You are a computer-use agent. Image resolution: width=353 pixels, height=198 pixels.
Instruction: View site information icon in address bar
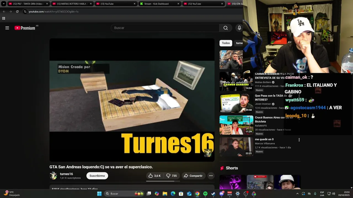pos(25,12)
